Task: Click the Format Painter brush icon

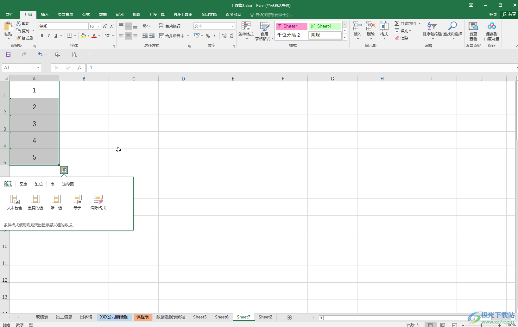Action: (x=18, y=38)
